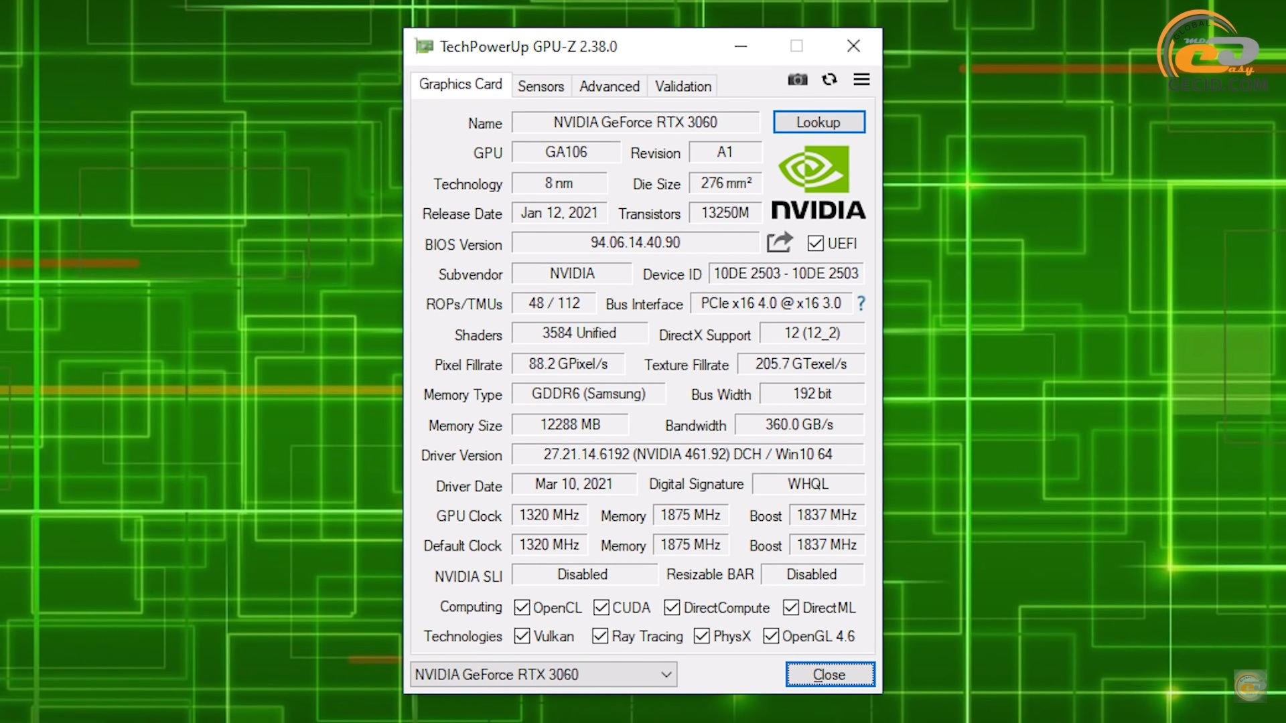Click the Pixel Fillrate field 88.2 GPixel/s
This screenshot has width=1286, height=723.
point(568,364)
